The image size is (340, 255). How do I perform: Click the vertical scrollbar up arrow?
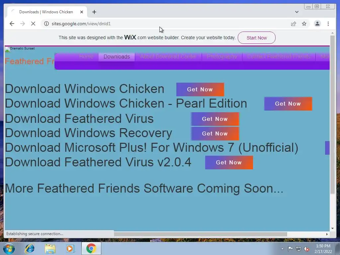click(333, 33)
